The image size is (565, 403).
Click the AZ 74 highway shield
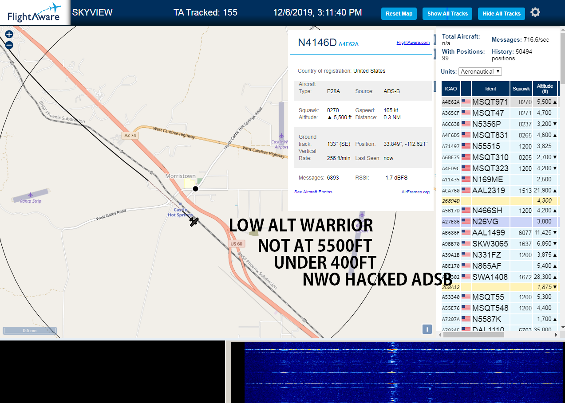point(130,135)
